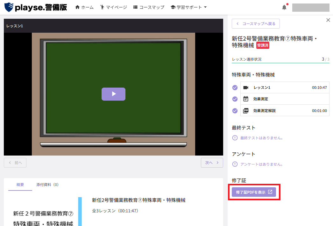Viewport: 333px width, 226px height.
Task: Select the レッスン1 lesson row
Action: [285, 88]
